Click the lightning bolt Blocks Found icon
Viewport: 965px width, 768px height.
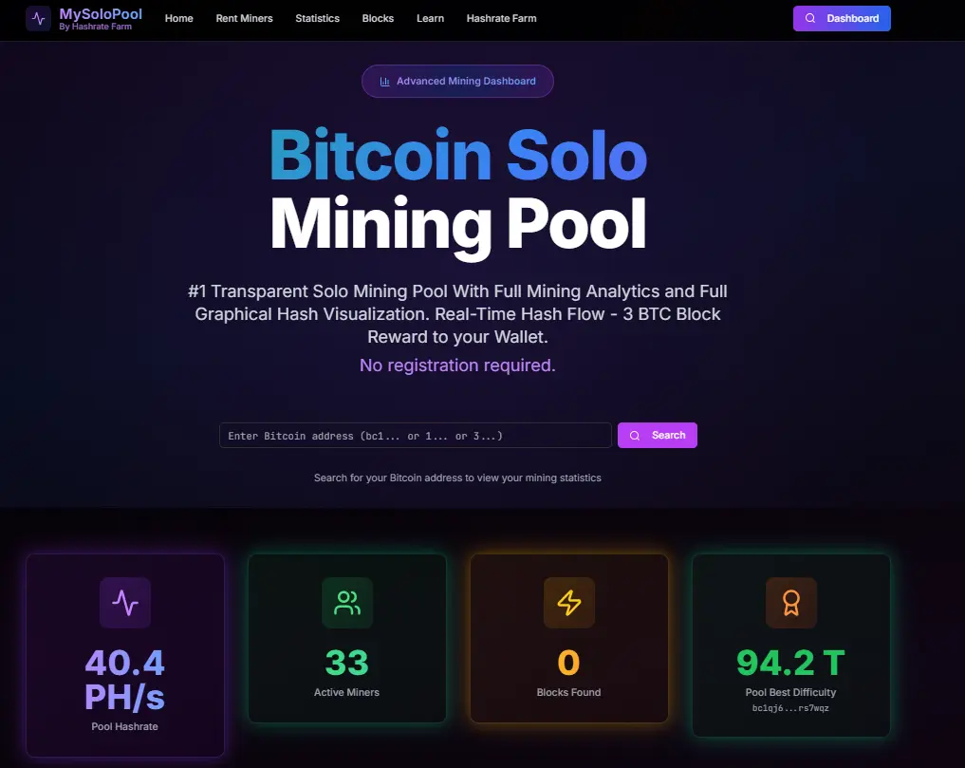[x=569, y=603]
